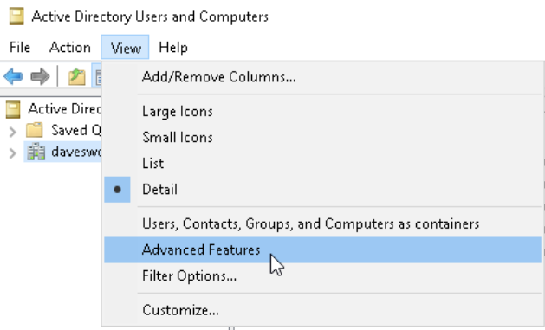545x330 pixels.
Task: Open the File menu
Action: tap(20, 47)
